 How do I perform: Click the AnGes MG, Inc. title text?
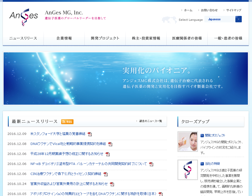(64, 13)
